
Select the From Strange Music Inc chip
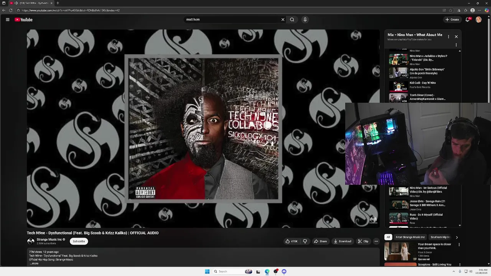click(x=410, y=237)
